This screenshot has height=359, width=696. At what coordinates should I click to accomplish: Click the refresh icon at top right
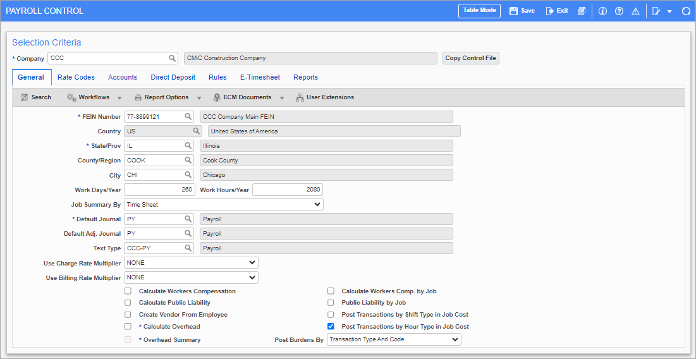(x=686, y=11)
